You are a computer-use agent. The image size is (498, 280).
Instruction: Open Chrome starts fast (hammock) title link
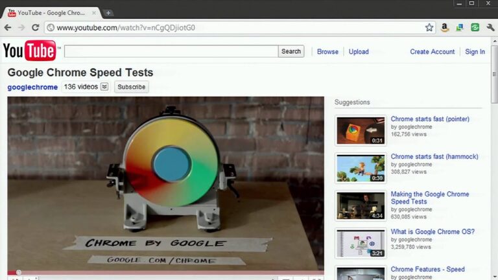[434, 156]
